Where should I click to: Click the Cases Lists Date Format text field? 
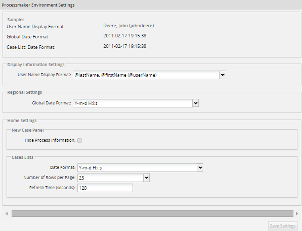[137, 167]
